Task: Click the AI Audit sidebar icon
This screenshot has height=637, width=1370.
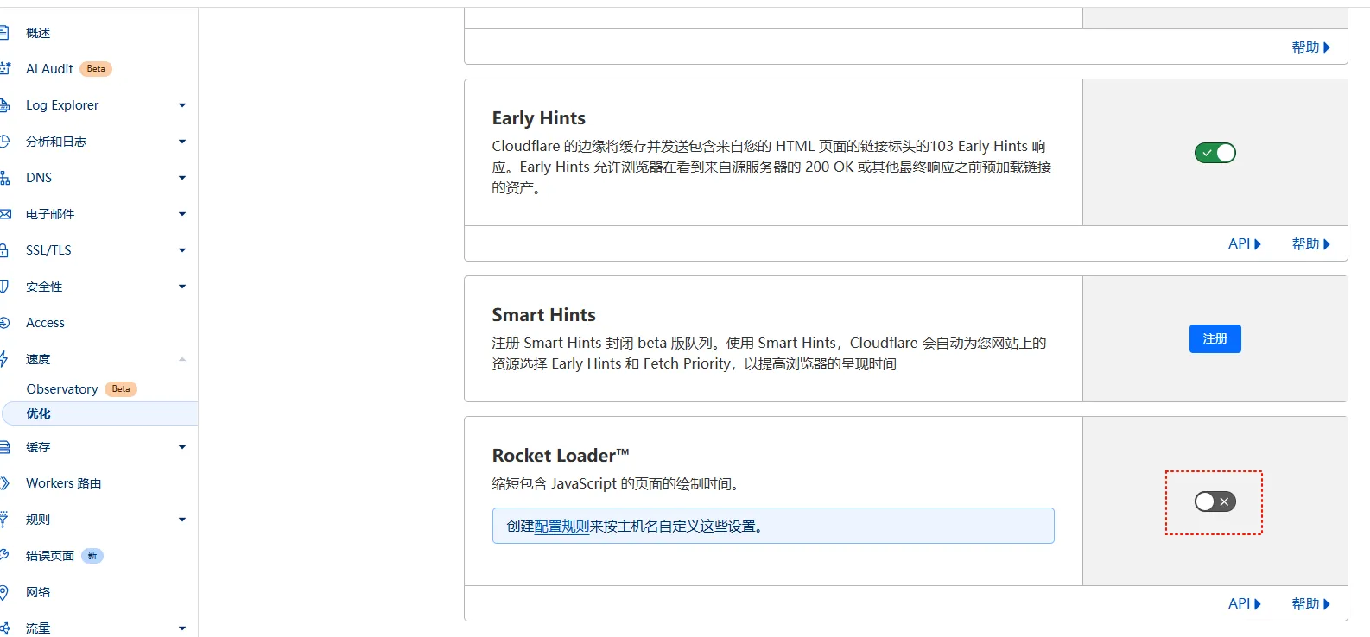Action: [x=4, y=69]
